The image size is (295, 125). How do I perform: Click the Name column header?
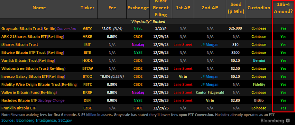click(x=39, y=8)
